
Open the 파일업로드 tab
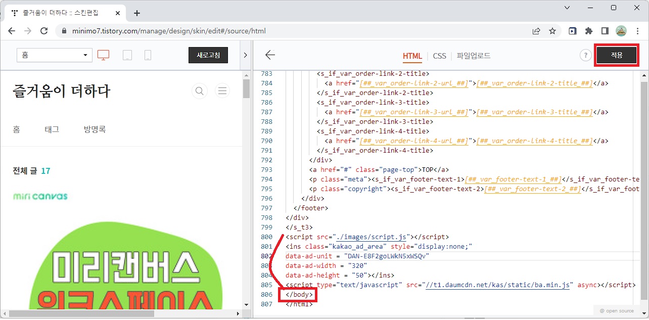pos(474,56)
